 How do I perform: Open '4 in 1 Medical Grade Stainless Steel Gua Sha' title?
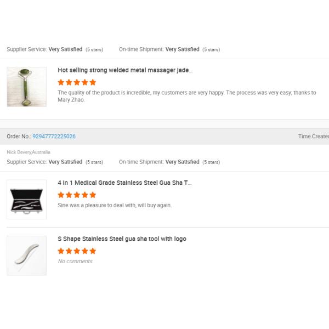pos(124,183)
